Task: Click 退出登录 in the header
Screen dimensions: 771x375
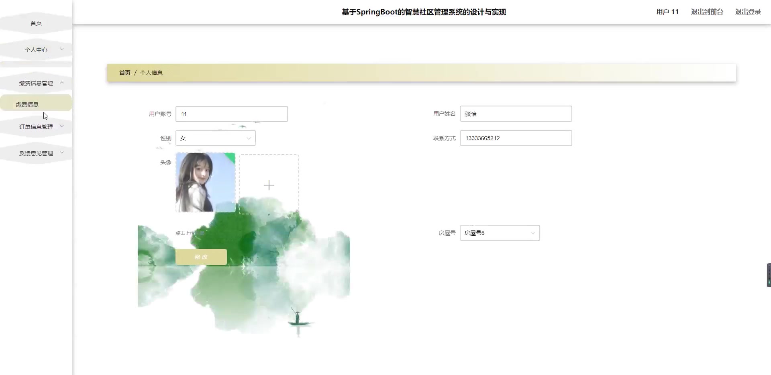Action: click(748, 12)
